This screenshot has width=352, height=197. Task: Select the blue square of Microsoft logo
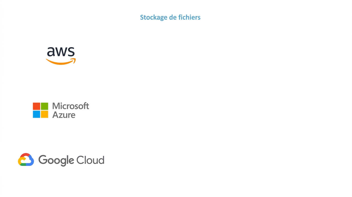coord(36,114)
